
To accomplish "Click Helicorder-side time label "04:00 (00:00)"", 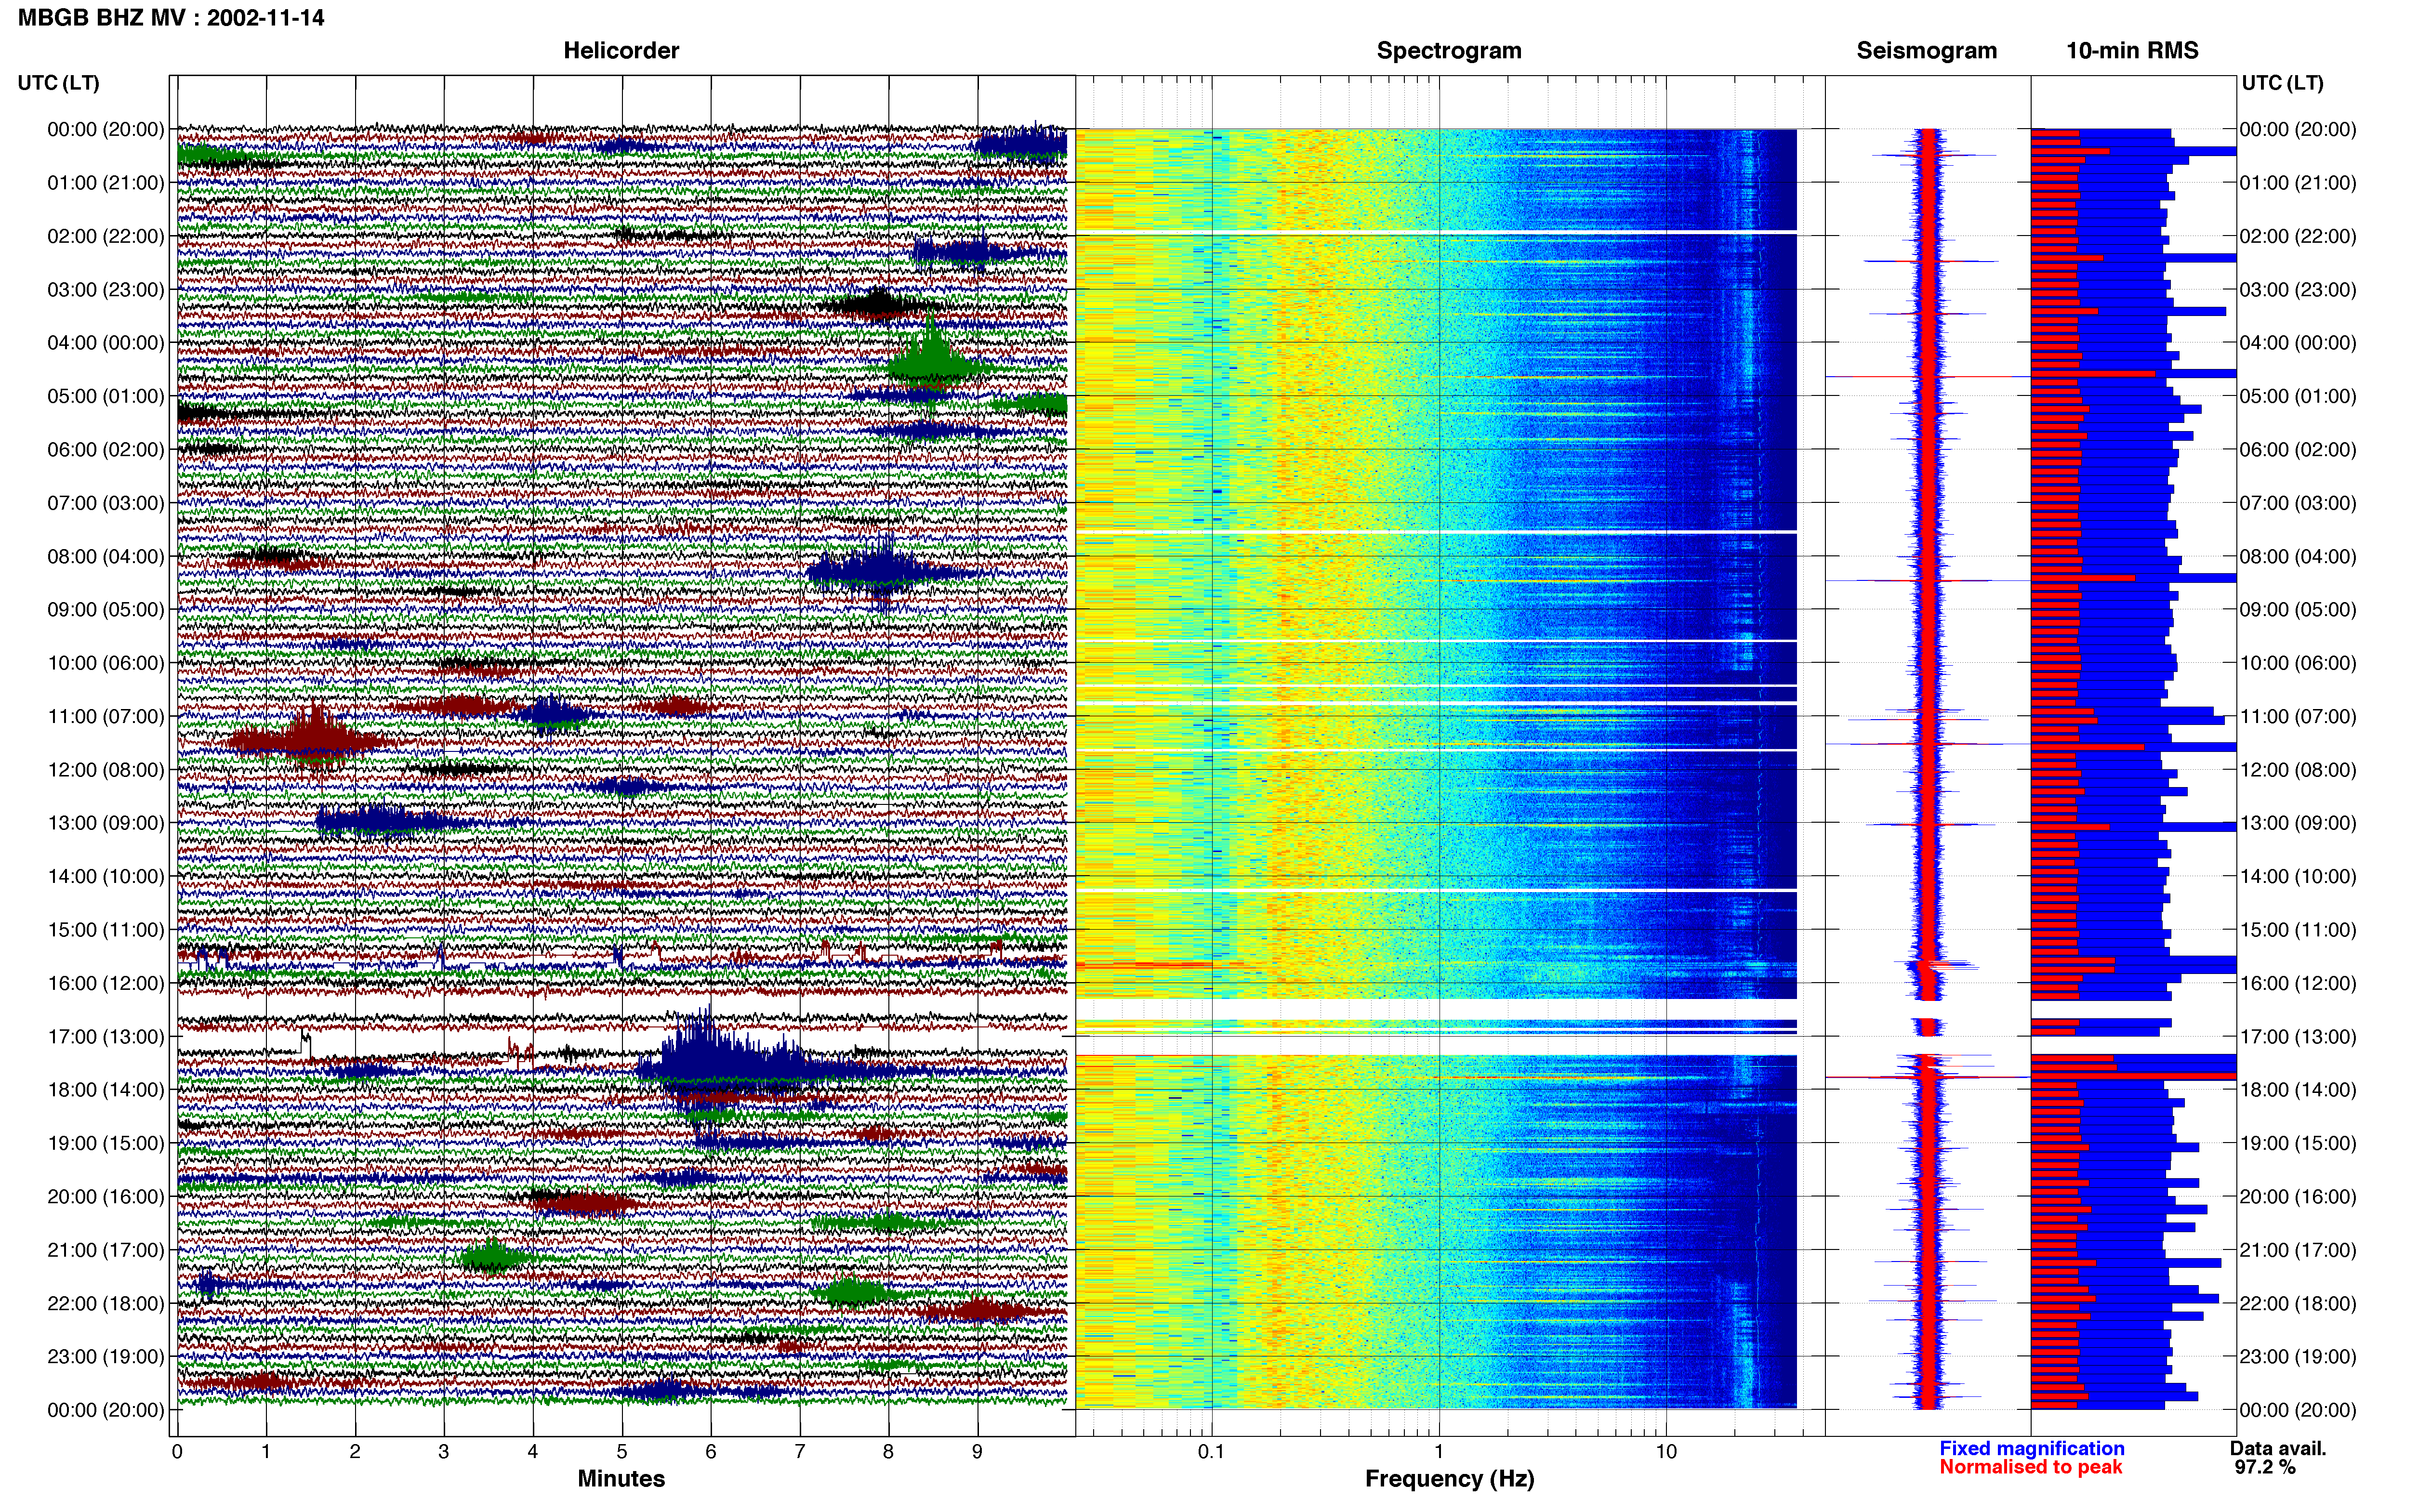I will tap(106, 343).
